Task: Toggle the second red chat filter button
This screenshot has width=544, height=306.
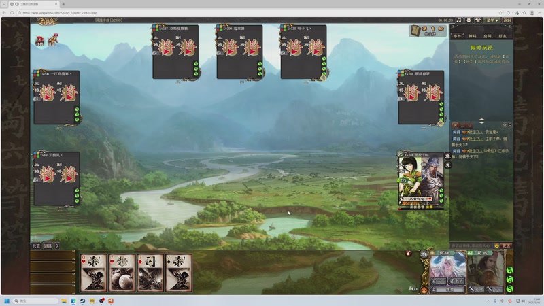Action: (x=462, y=125)
